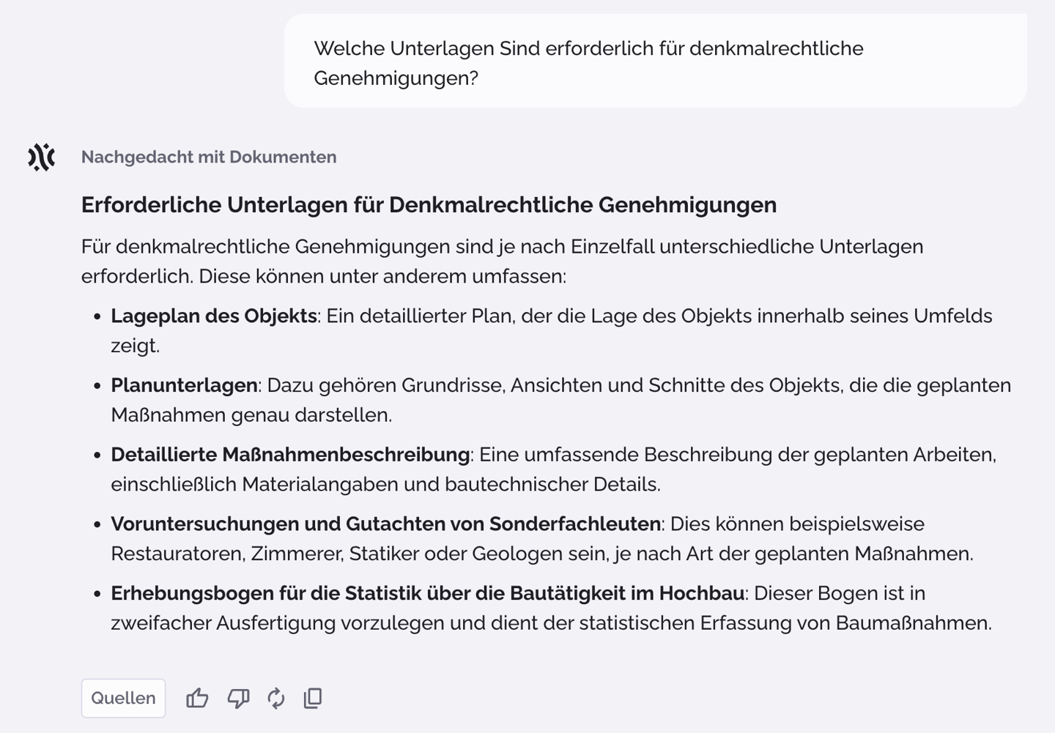Use the copy icon to duplicate the answer
The width and height of the screenshot is (1055, 733).
click(x=313, y=698)
